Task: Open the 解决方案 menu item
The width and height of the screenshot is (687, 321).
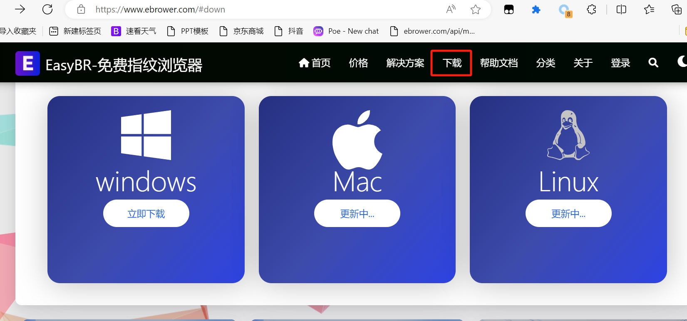Action: tap(405, 63)
